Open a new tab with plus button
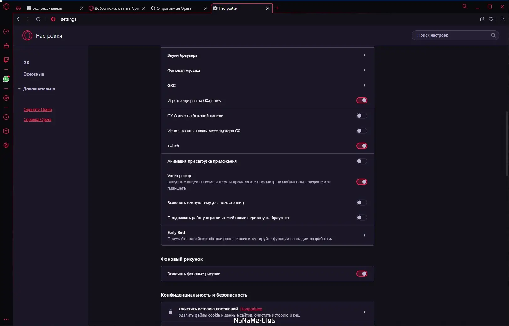Image resolution: width=509 pixels, height=326 pixels. tap(277, 8)
